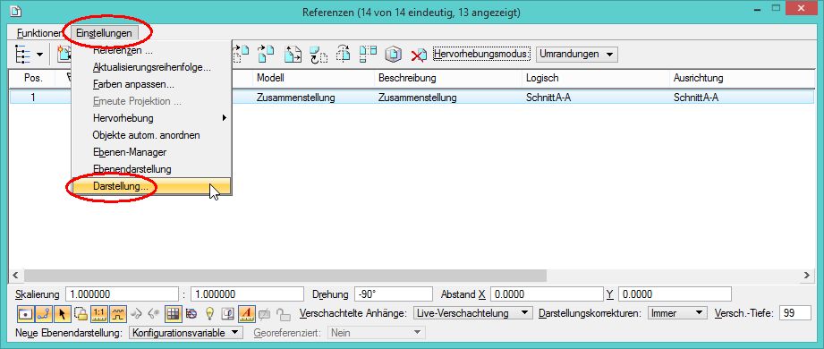Image resolution: width=824 pixels, height=349 pixels.
Task: Select the Copy Reference tool icon
Action: [x=266, y=54]
